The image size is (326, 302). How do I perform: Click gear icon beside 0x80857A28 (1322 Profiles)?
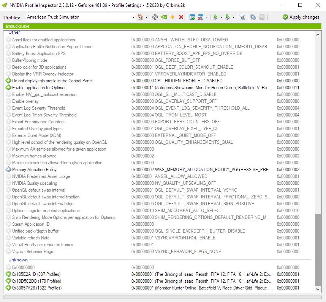[8, 288]
